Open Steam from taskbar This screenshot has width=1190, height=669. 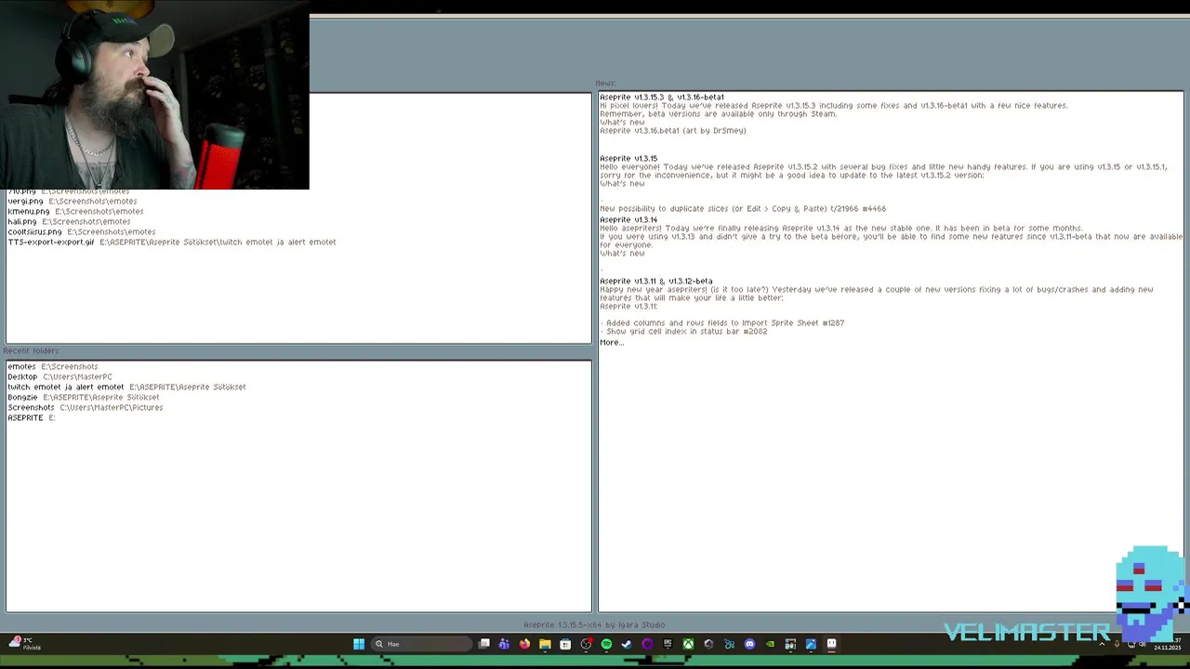click(x=627, y=644)
